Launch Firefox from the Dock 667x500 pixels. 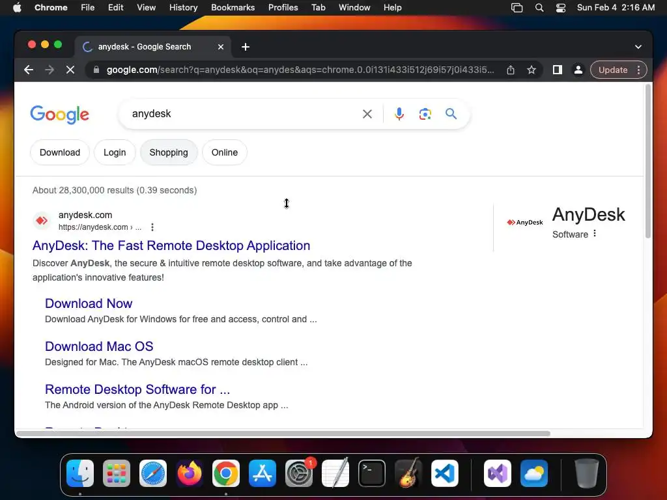pos(190,473)
